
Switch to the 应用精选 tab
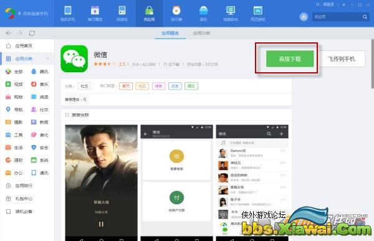[x=170, y=33]
